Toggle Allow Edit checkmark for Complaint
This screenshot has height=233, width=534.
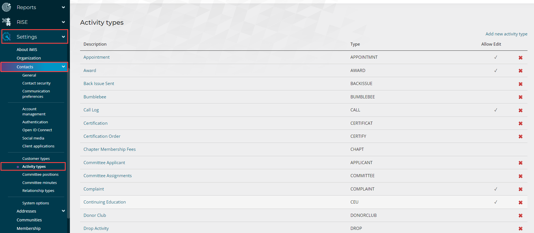coord(496,189)
